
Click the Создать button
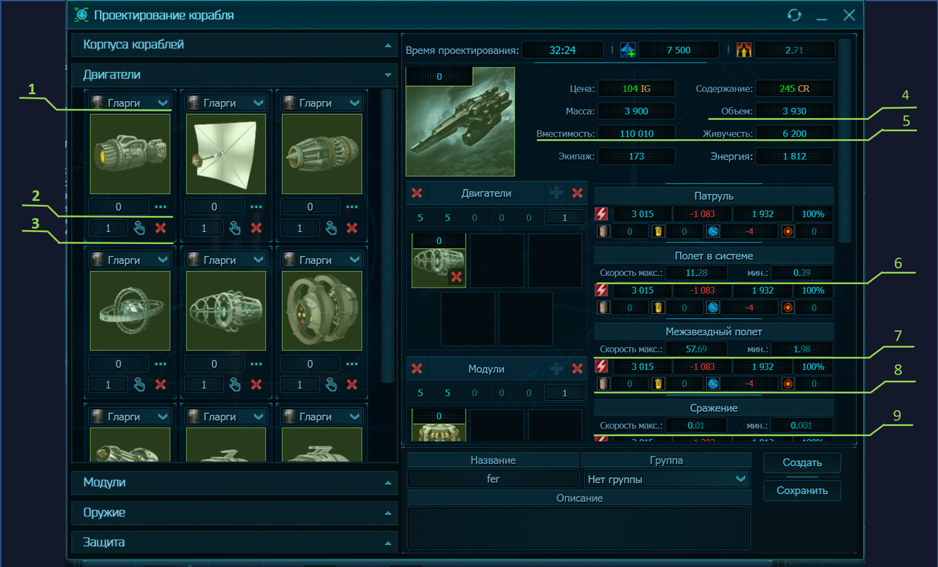coord(802,463)
